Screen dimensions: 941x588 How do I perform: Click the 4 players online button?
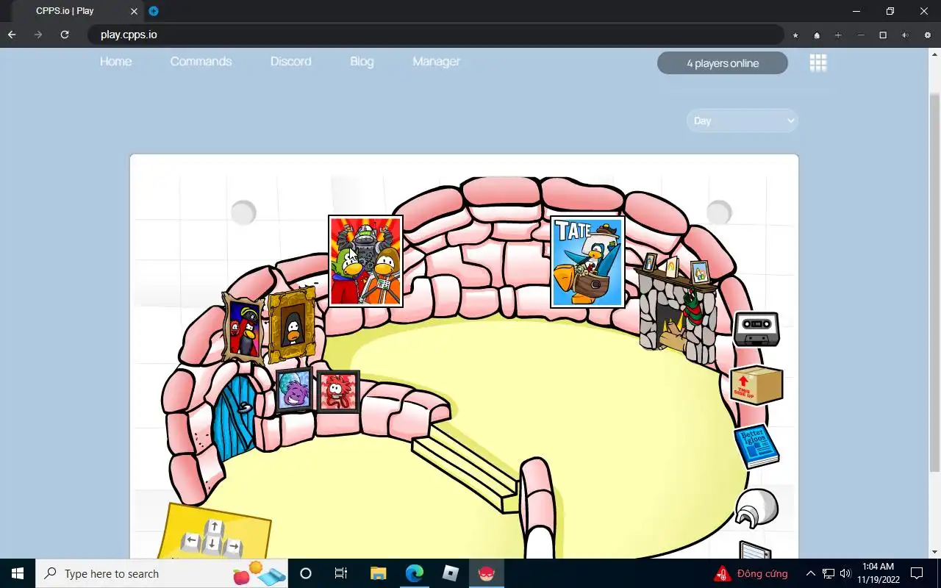click(723, 63)
